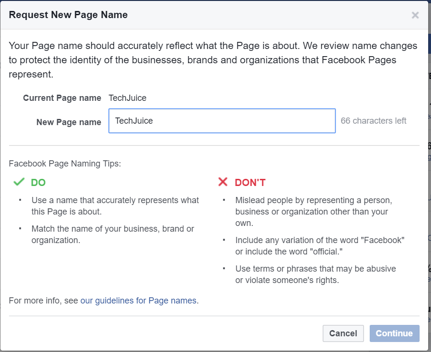
Task: Select the New Page name input field
Action: coord(221,121)
